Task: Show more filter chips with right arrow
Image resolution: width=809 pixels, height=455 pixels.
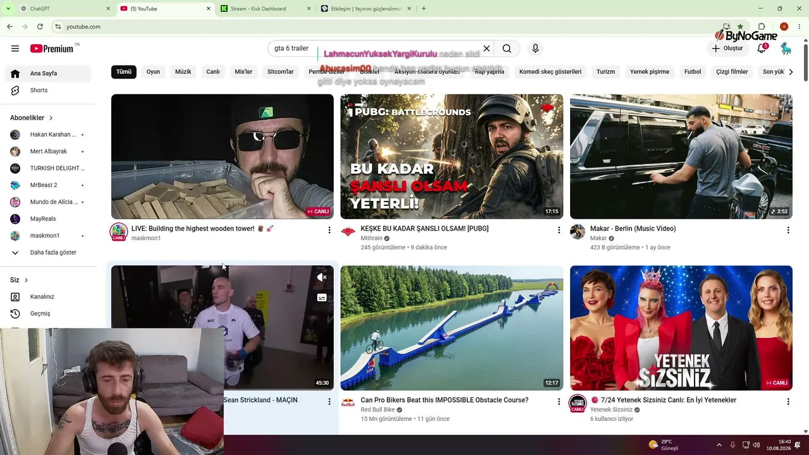Action: pyautogui.click(x=791, y=72)
